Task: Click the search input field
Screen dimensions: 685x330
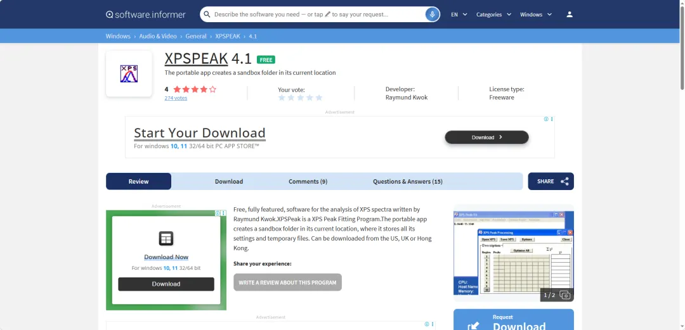Action: [x=318, y=15]
